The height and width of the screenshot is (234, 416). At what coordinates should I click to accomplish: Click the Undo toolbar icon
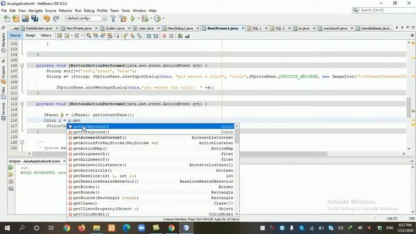(47, 19)
